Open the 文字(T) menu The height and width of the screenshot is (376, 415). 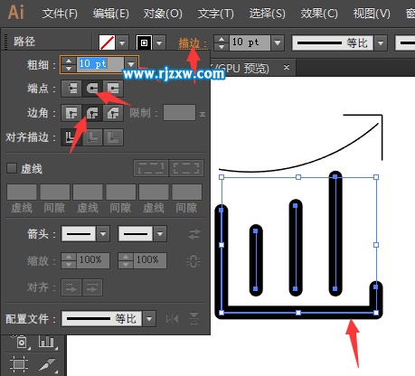click(215, 14)
